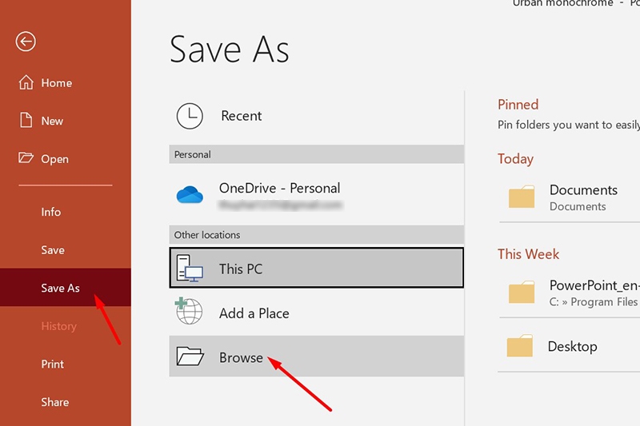Click the C: » Program Files path

pyautogui.click(x=593, y=301)
